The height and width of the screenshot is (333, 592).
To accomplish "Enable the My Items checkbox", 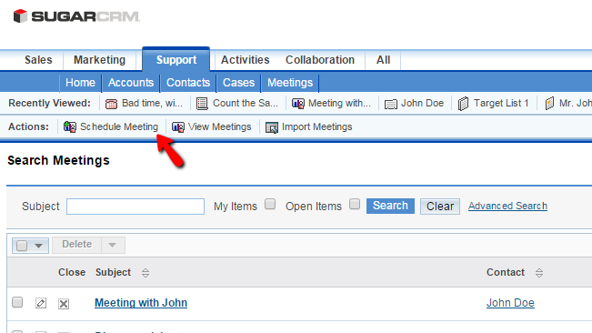I will tap(270, 204).
